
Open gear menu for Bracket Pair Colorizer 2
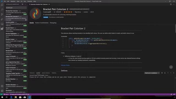[26, 20]
